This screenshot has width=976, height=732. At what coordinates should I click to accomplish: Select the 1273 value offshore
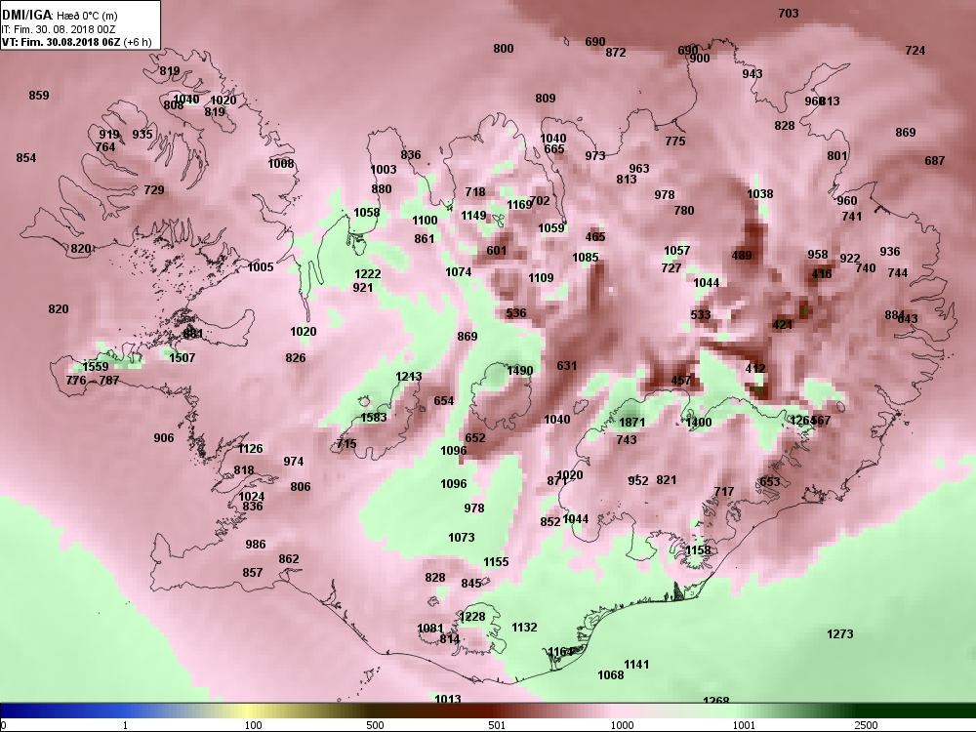click(840, 634)
